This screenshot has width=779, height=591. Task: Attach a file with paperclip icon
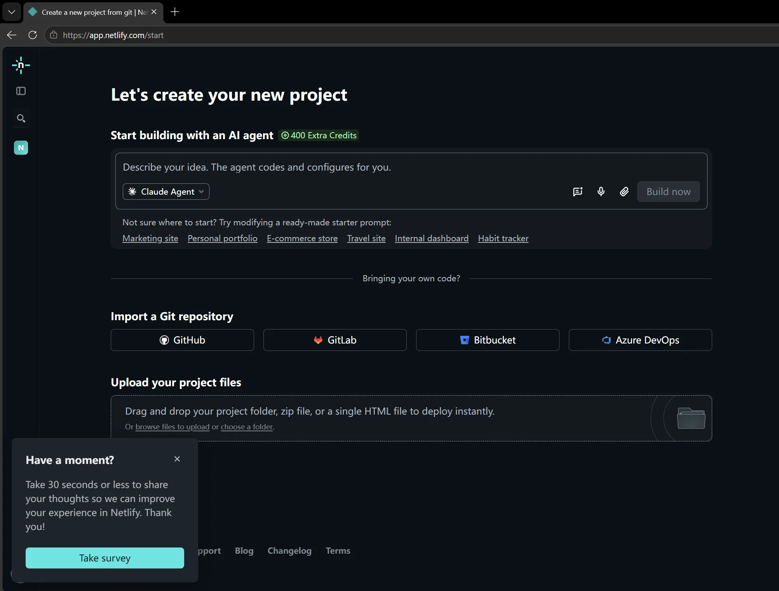624,192
